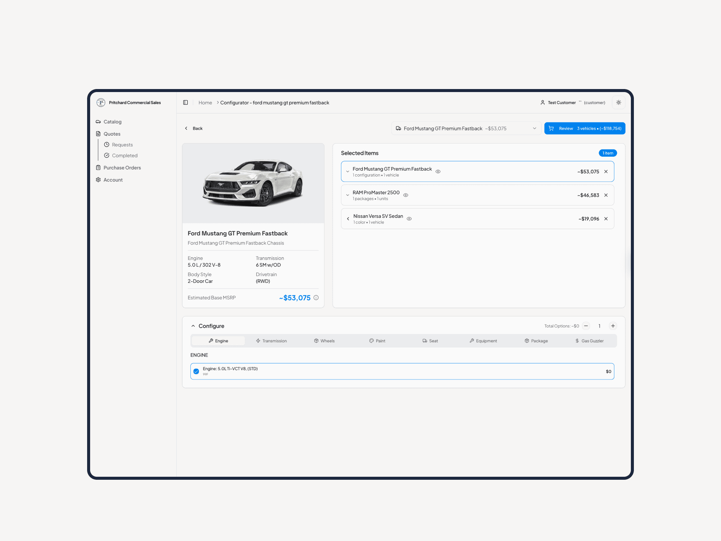The image size is (721, 541).
Task: Open Catalog in the sidebar
Action: click(x=112, y=122)
